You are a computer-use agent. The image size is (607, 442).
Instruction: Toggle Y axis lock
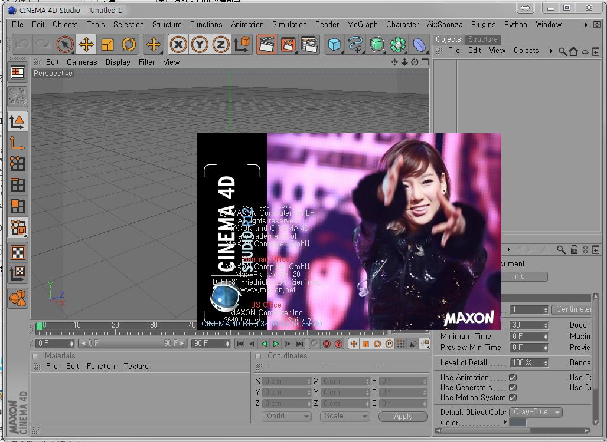click(x=200, y=44)
